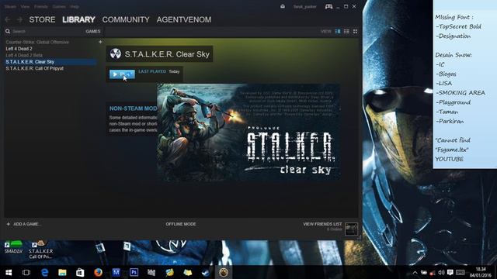The image size is (497, 279).
Task: Open Task View on the taskbar
Action: pyautogui.click(x=26, y=272)
